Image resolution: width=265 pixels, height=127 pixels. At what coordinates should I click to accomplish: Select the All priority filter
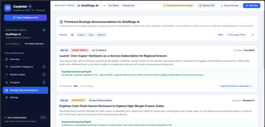(x=72, y=35)
